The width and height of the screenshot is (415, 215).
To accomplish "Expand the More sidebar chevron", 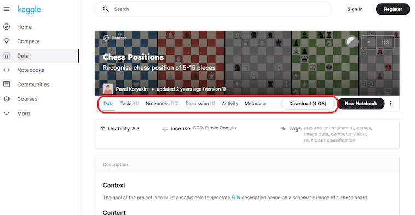I will tap(7, 114).
